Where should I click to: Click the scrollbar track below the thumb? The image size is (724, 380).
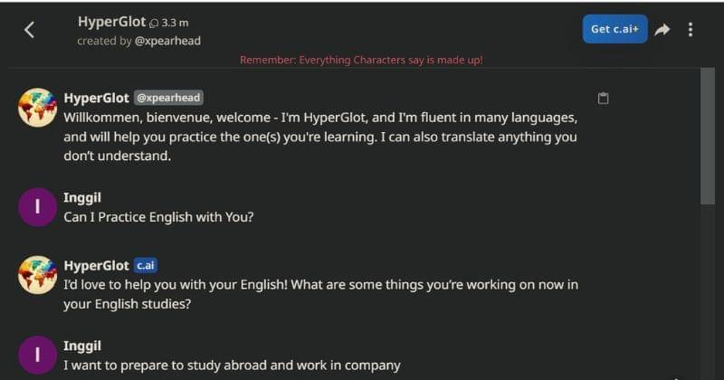pyautogui.click(x=708, y=290)
